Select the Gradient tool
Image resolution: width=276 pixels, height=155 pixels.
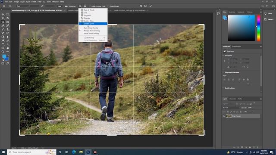[3, 37]
